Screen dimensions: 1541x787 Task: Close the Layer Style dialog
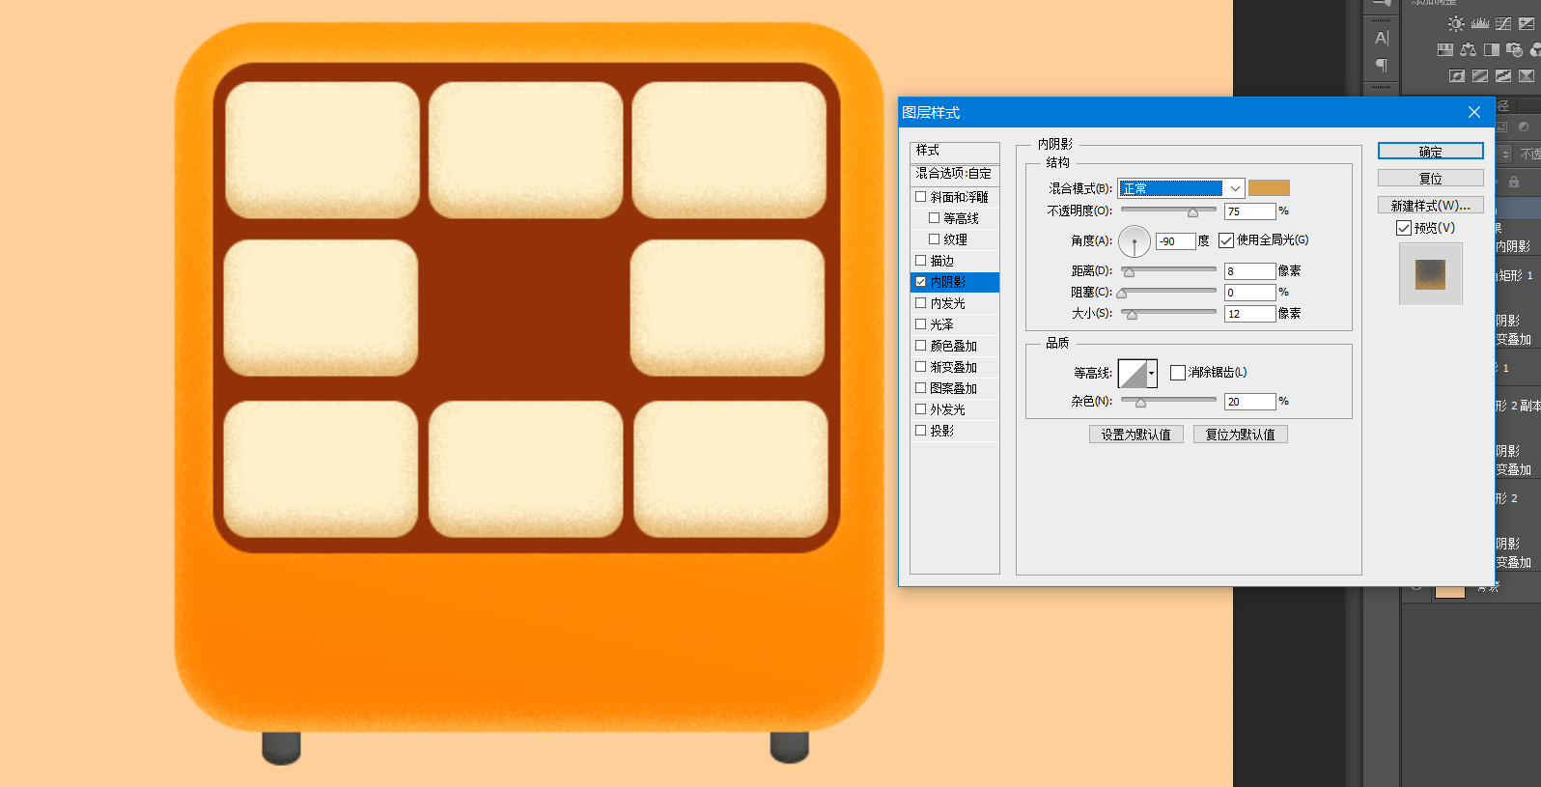click(x=1474, y=112)
